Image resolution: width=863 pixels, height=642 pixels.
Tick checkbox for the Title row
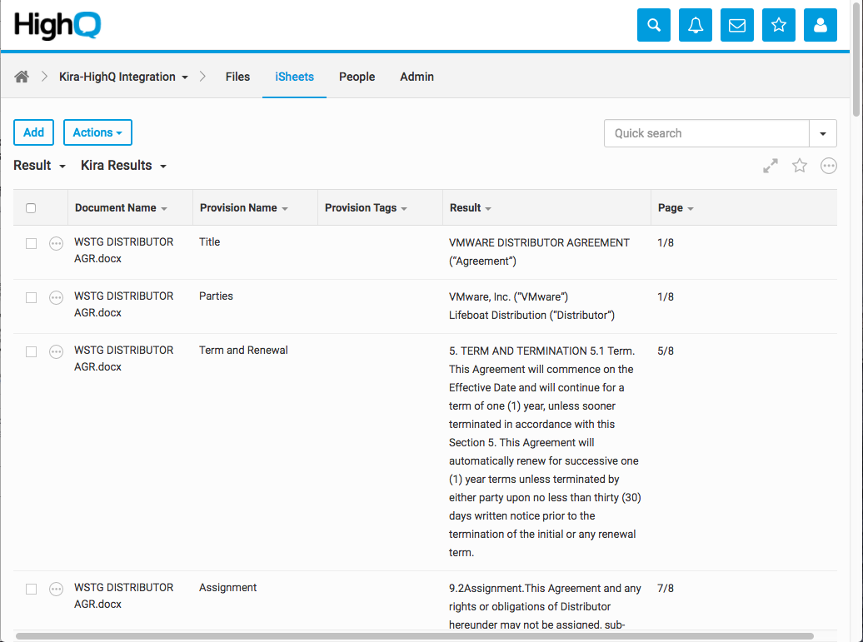(x=32, y=243)
